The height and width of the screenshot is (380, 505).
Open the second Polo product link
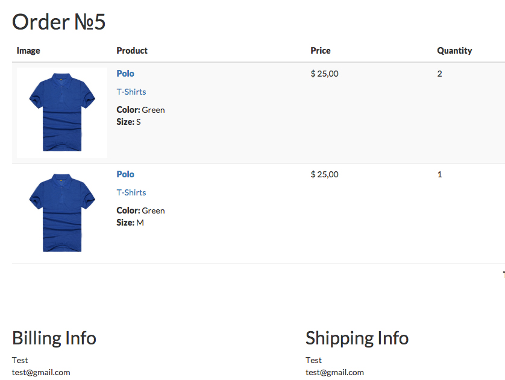(125, 174)
